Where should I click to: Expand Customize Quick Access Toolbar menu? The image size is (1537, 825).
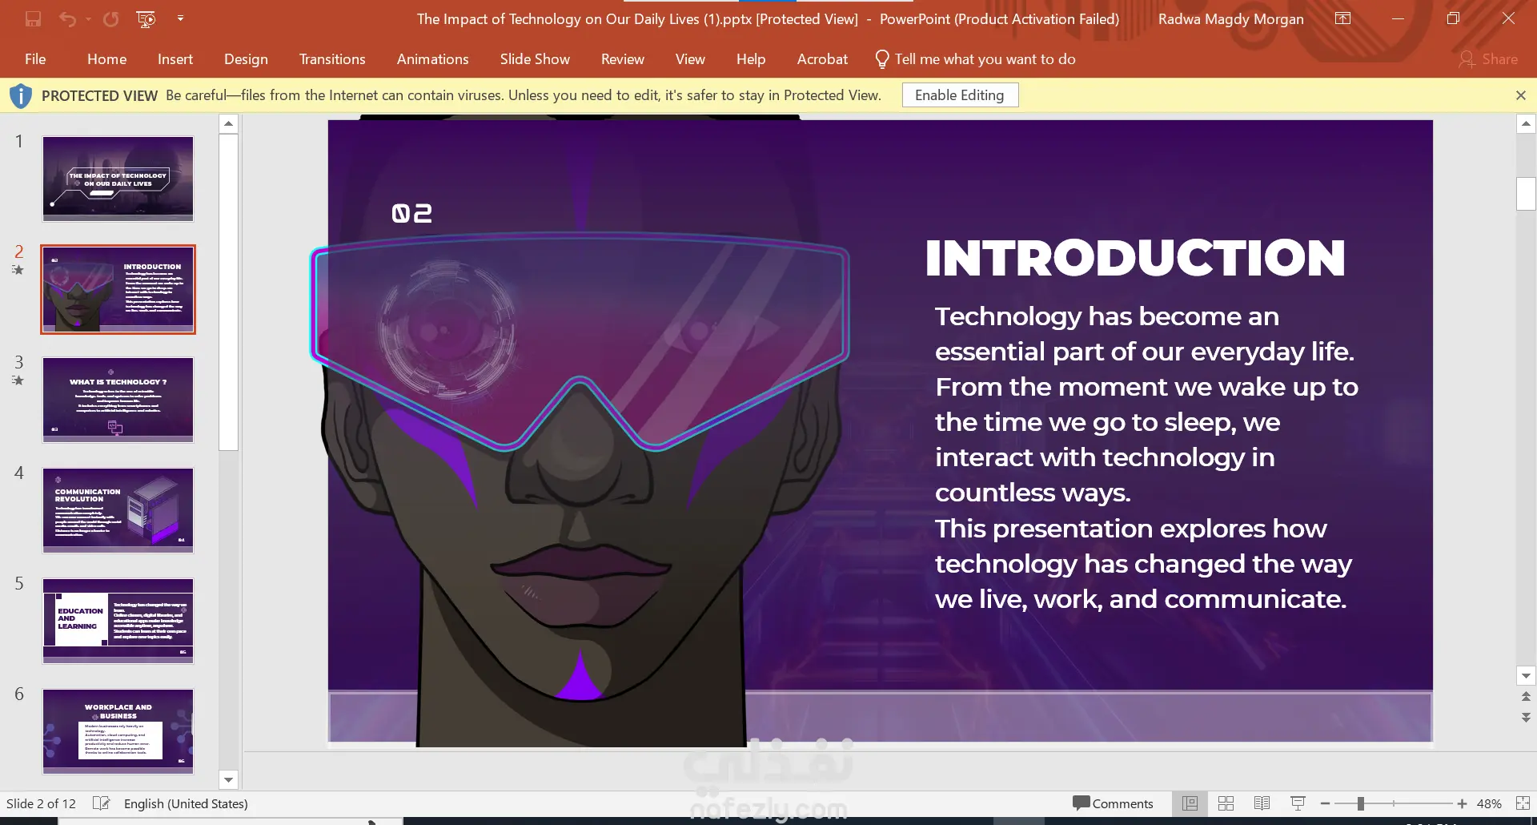[x=180, y=18]
